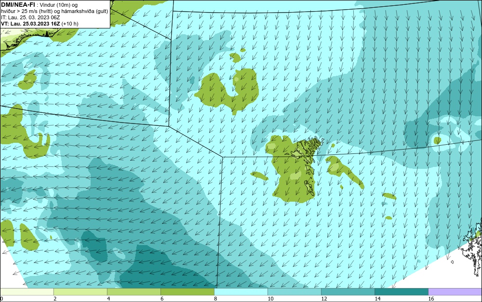Click the 'hviður > 25 m/s' legend description line

[x=54, y=12]
